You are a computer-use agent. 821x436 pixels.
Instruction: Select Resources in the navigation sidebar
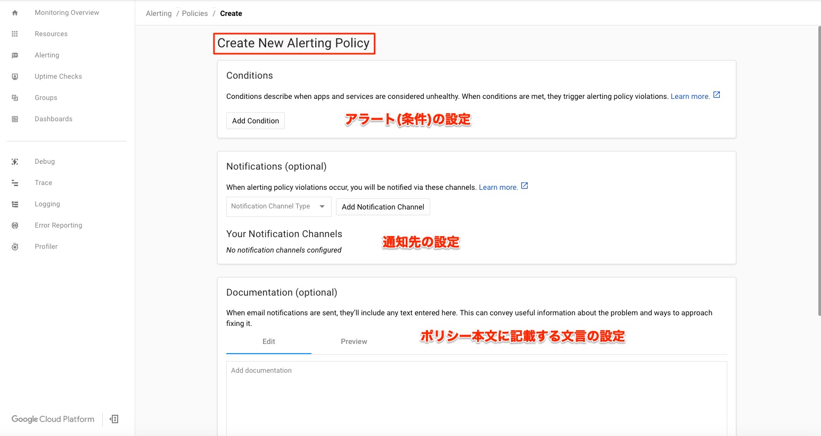[x=51, y=33]
